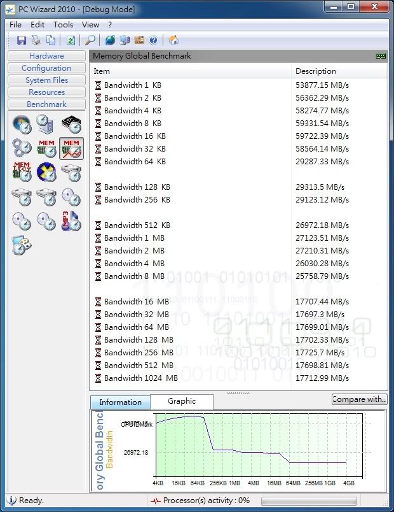Open the Edit menu

pos(37,25)
